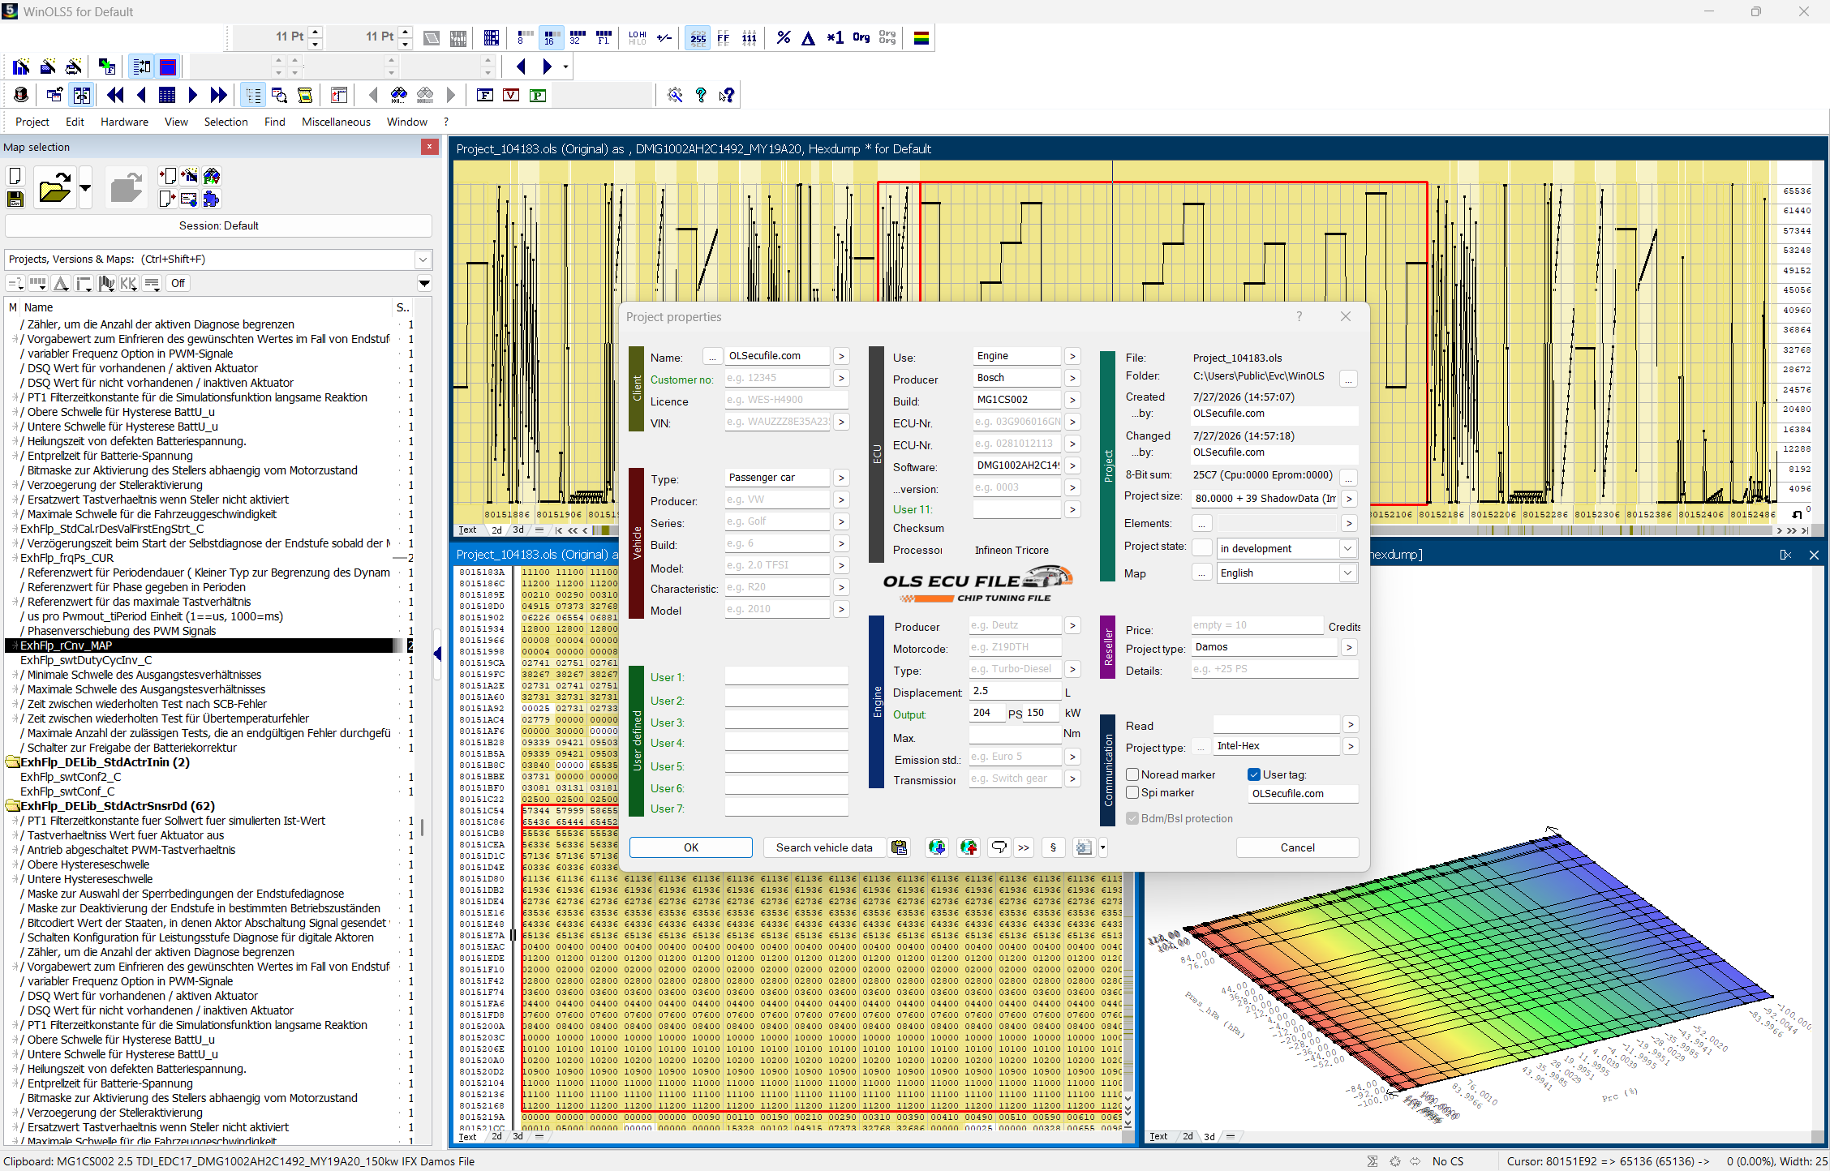
Task: Open the Selection menu
Action: [226, 122]
